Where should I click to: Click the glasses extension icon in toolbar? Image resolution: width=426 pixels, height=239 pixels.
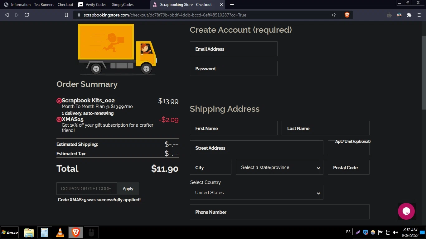399,15
